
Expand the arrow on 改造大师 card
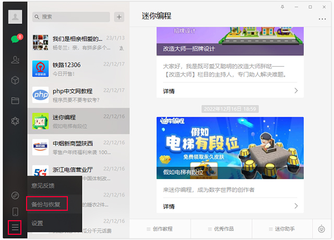(x=296, y=91)
